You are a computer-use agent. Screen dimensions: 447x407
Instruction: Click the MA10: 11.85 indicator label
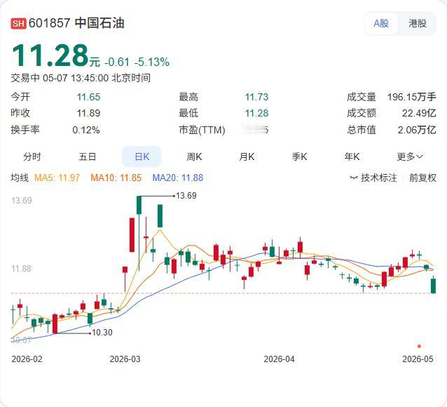116,178
